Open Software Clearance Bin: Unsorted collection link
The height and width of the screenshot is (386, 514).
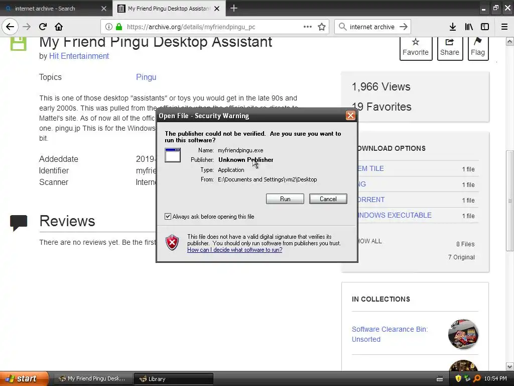(x=390, y=334)
